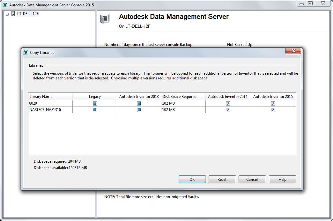
Task: Close the Data Management Server Console window
Action: click(323, 4)
